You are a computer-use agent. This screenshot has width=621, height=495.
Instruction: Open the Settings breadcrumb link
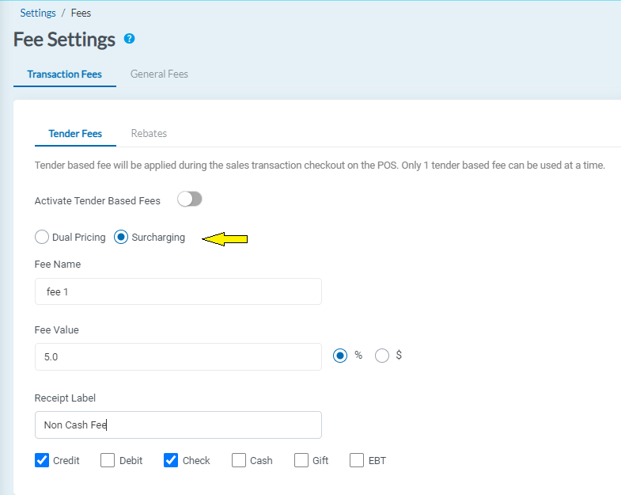(x=38, y=13)
